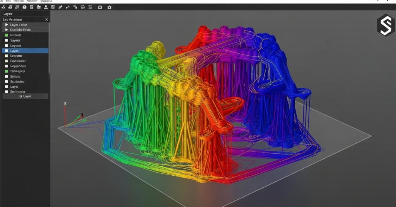396x207 pixels.
Task: Toggle the Sorlnorder checkbox
Action: [7, 92]
